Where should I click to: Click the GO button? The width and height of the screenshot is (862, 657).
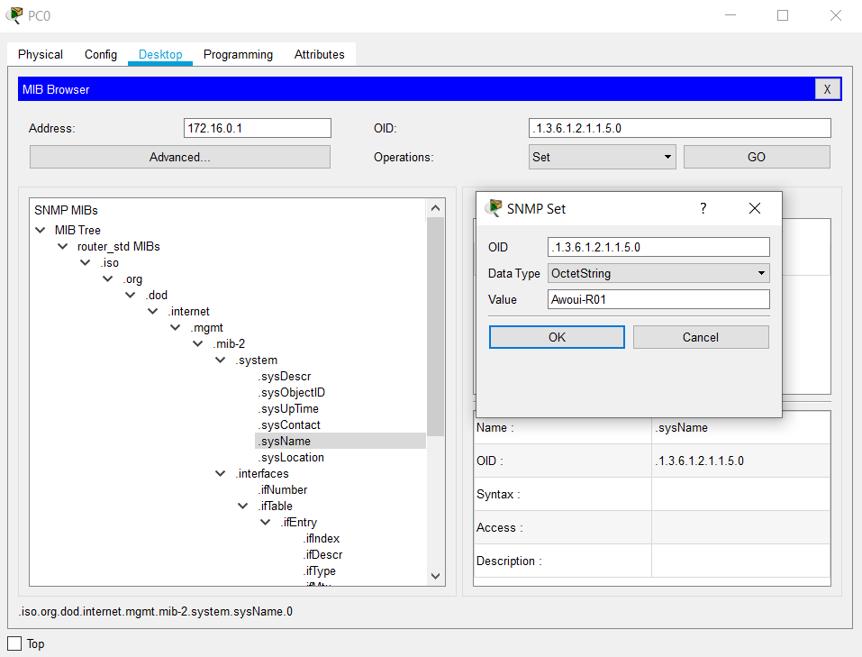(757, 158)
